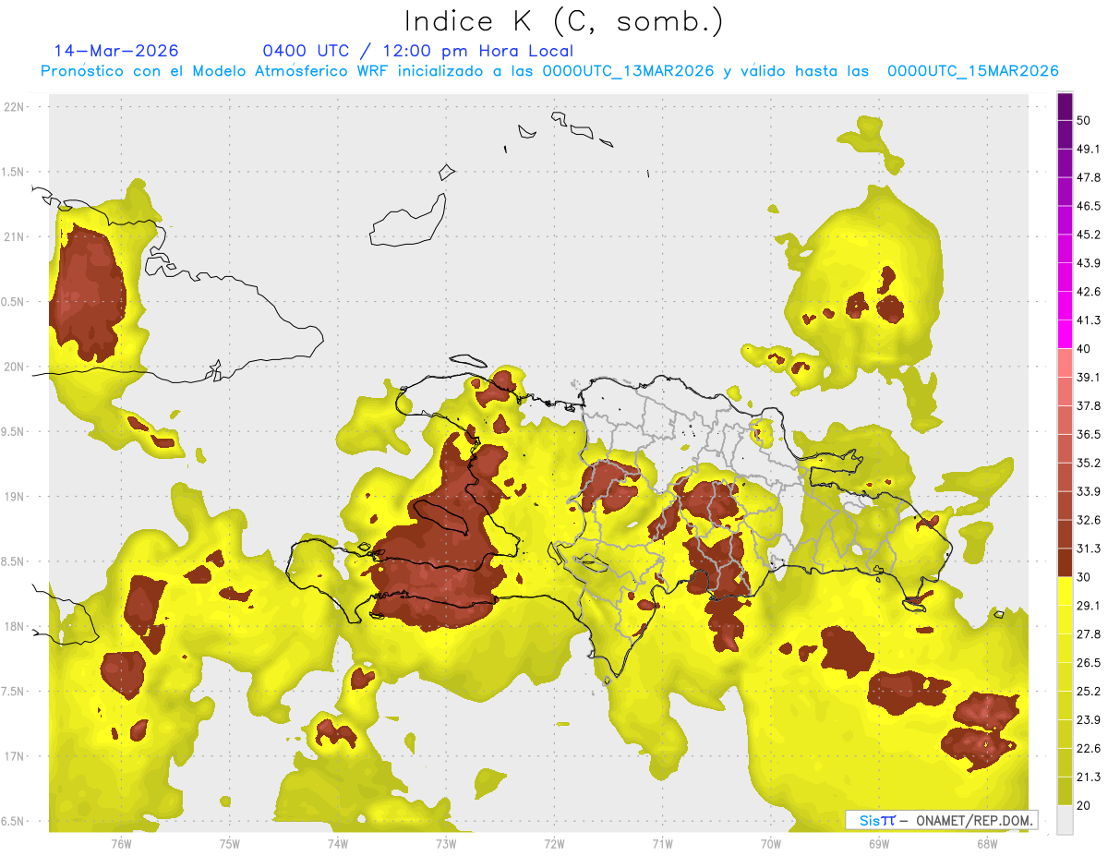The image size is (1108, 856).
Task: Click the color bar label "36.5"
Action: 1089,434
